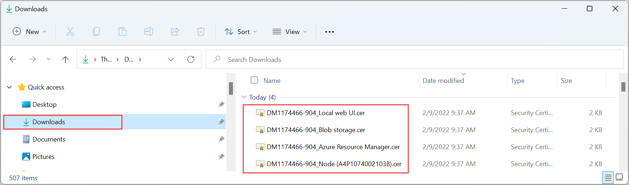Select DM1174466-904_Node (A4P1074002103B).cer
The width and height of the screenshot is (629, 185).
pos(334,164)
